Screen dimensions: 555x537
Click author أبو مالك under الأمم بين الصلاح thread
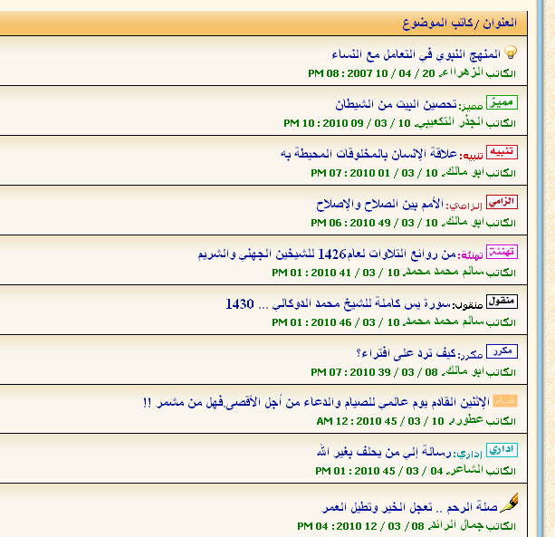click(x=463, y=222)
